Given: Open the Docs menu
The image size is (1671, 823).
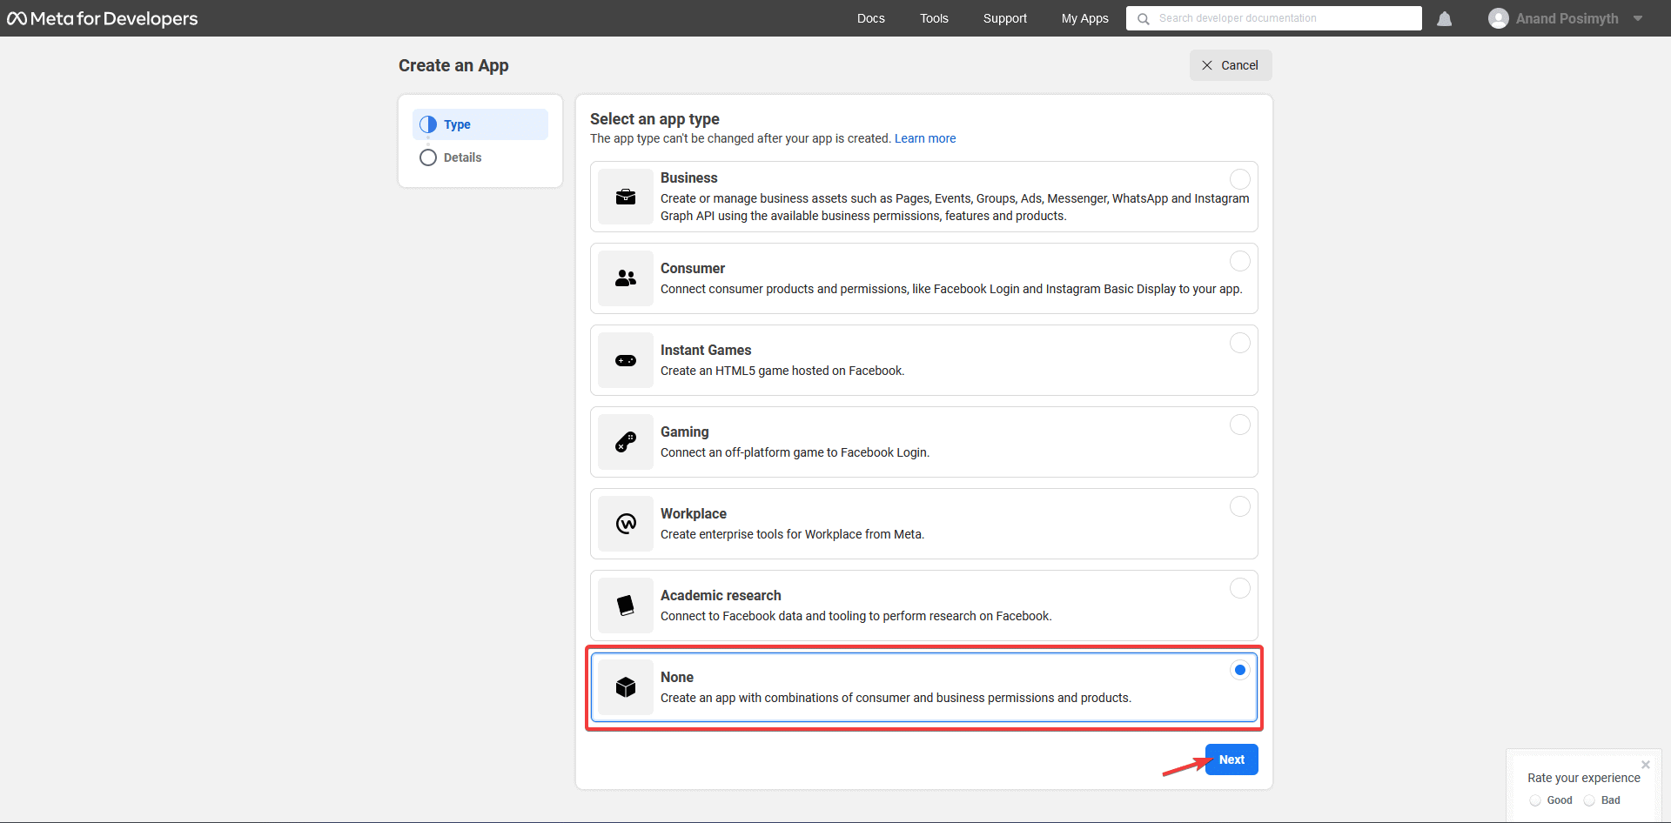Looking at the screenshot, I should [x=870, y=17].
